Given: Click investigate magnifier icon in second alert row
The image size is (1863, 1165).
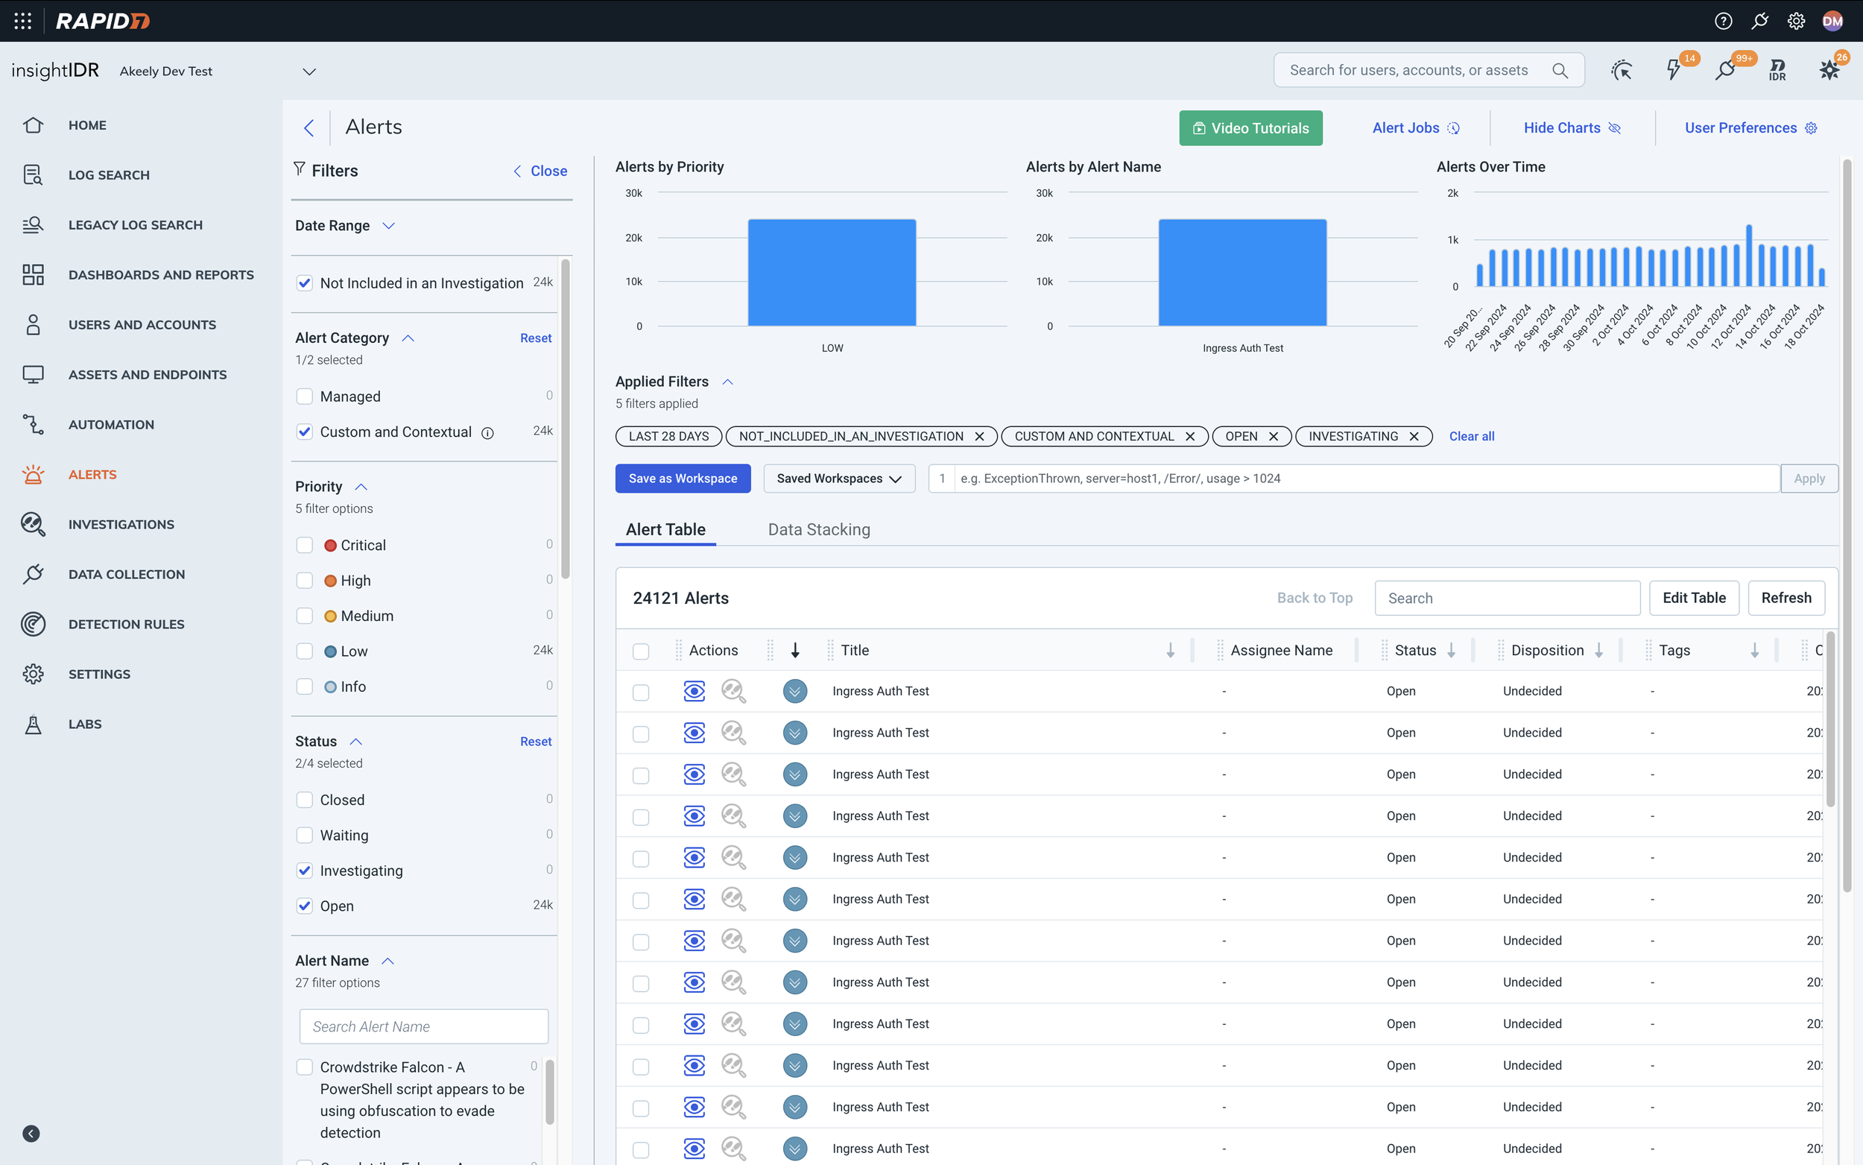Looking at the screenshot, I should click(x=733, y=733).
